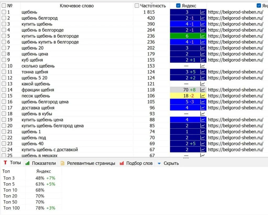Open chart for "щебень белгород цена"

[203, 102]
